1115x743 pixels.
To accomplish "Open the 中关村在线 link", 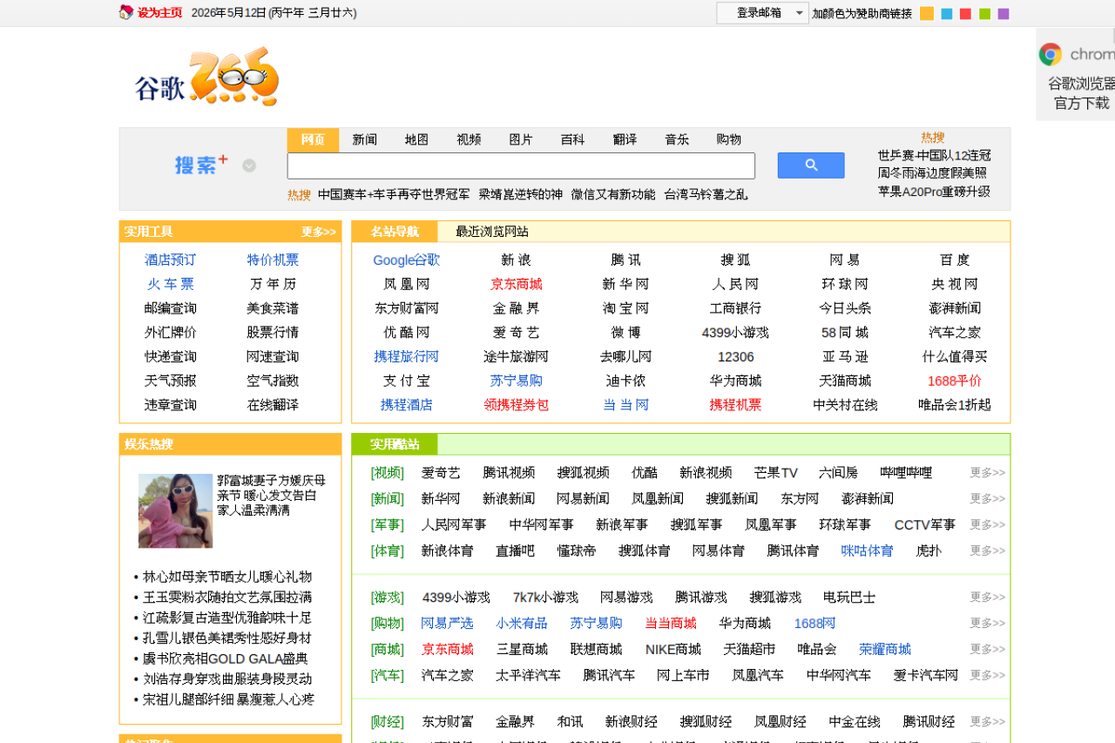I will pos(845,405).
